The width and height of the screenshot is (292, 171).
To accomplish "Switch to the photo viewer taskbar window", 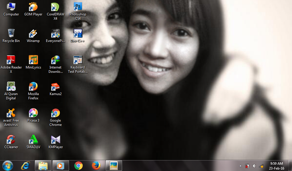I will click(x=114, y=166).
